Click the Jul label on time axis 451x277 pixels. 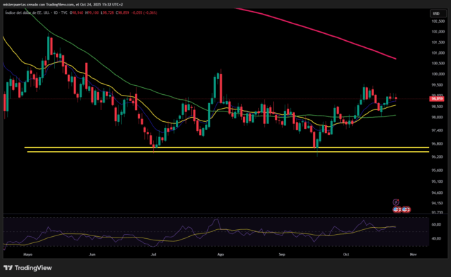coord(153,255)
